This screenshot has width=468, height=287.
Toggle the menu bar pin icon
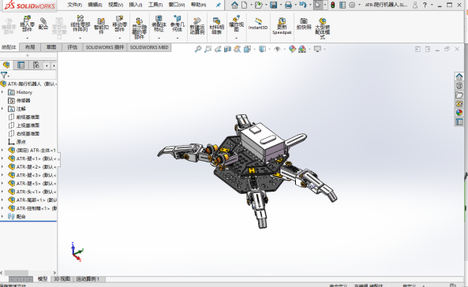point(219,5)
